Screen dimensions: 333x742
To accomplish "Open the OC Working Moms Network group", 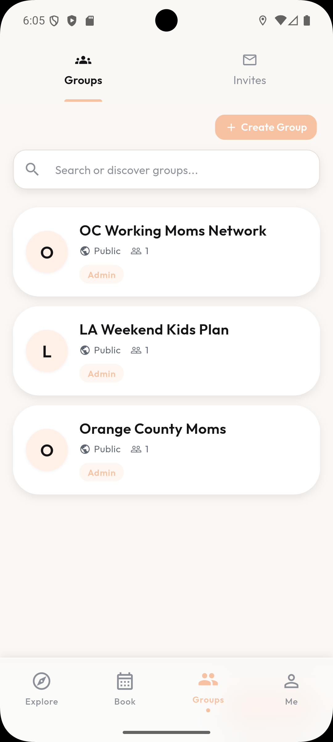I will pyautogui.click(x=173, y=231).
